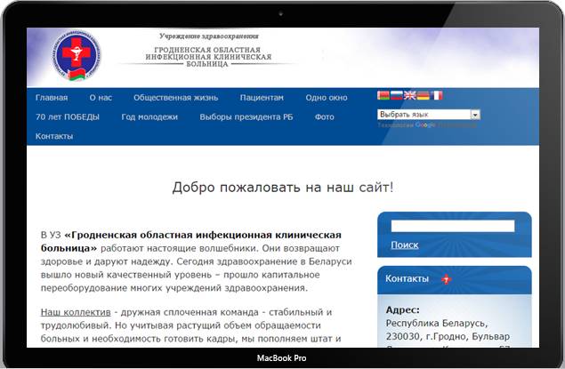The width and height of the screenshot is (565, 369).
Task: Click the Поиск search link
Action: [405, 245]
